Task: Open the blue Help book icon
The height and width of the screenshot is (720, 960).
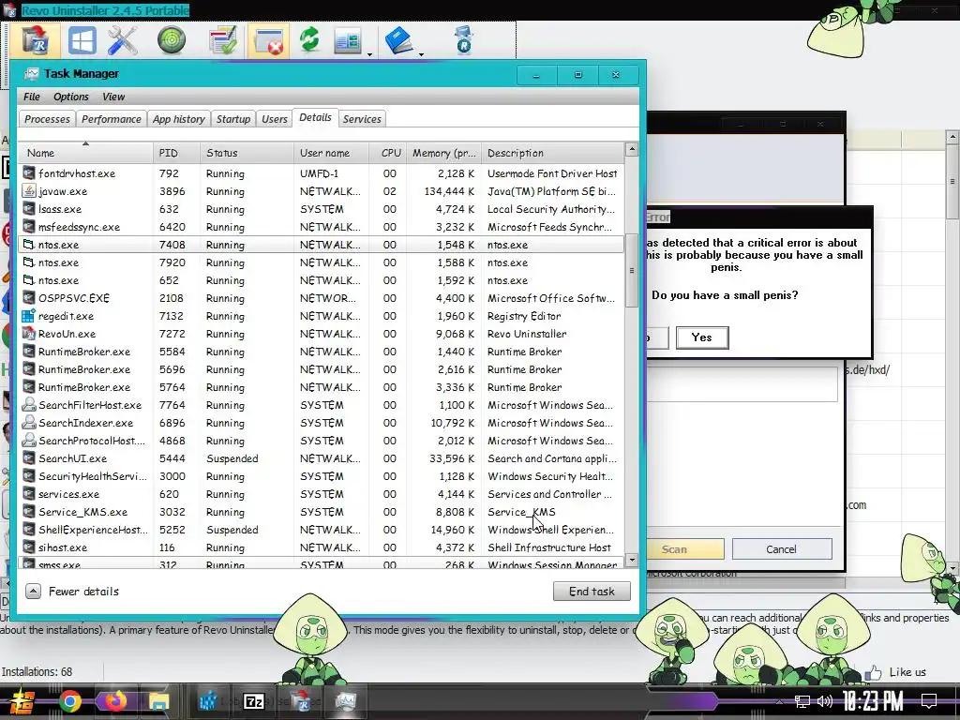Action: pos(398,40)
